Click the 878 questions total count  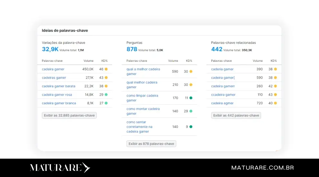tap(132, 49)
